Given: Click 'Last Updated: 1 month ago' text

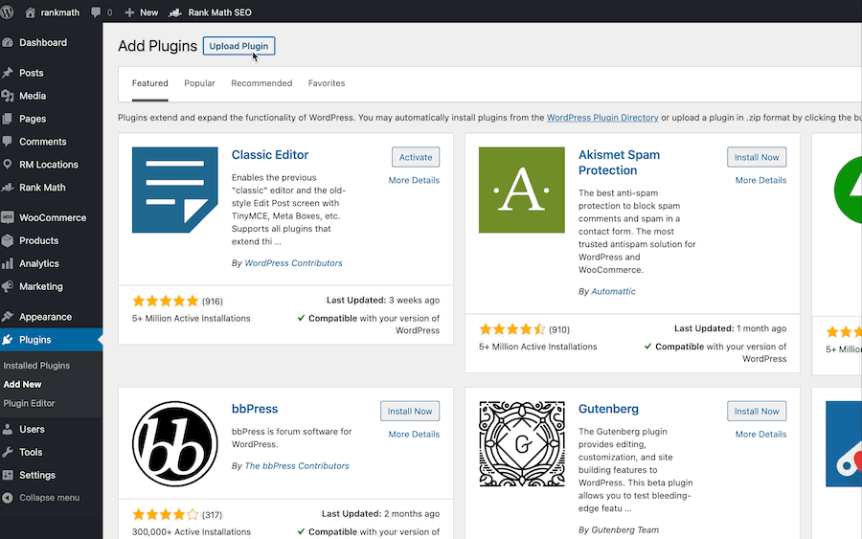Looking at the screenshot, I should pos(730,328).
